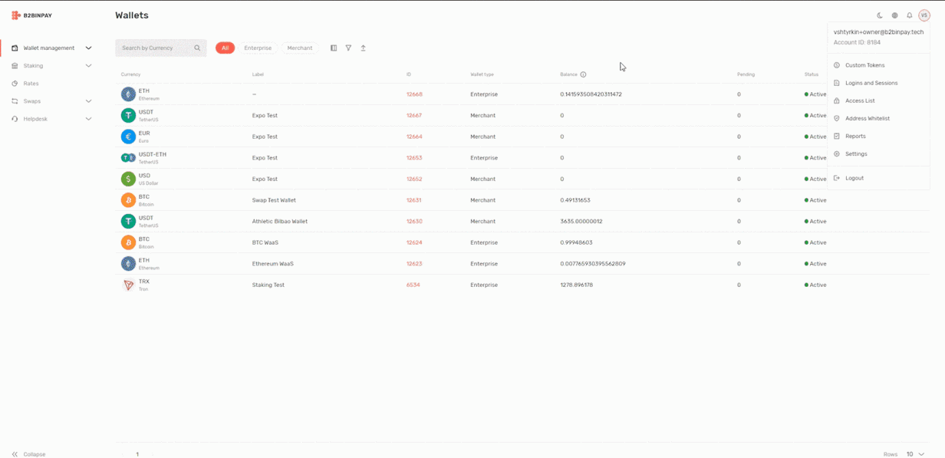This screenshot has width=945, height=458.
Task: Open the language globe icon
Action: (894, 15)
